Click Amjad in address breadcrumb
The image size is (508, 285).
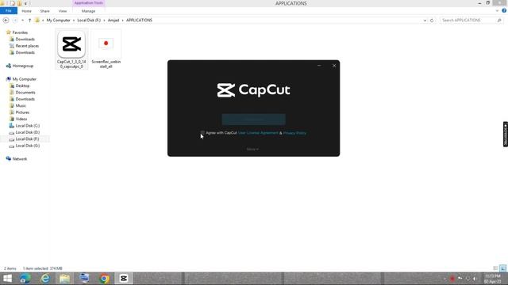(x=114, y=20)
